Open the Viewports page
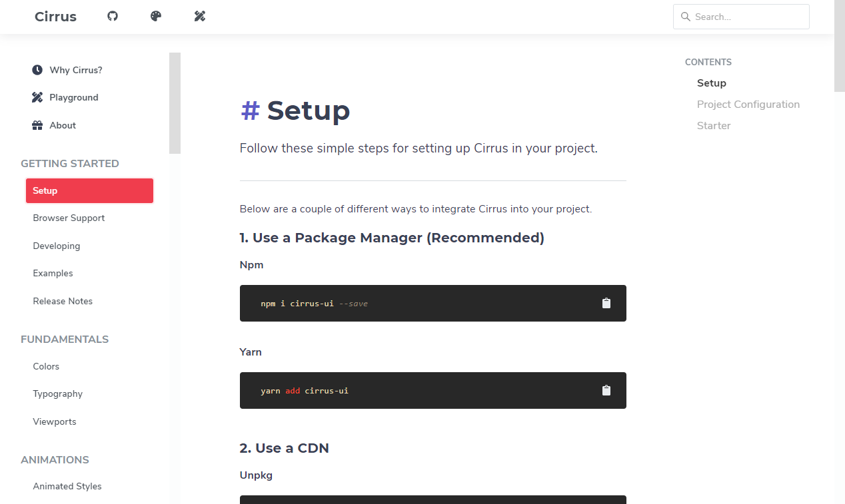This screenshot has height=504, width=845. [x=55, y=421]
